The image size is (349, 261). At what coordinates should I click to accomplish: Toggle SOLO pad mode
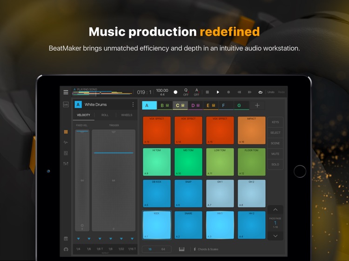click(275, 164)
